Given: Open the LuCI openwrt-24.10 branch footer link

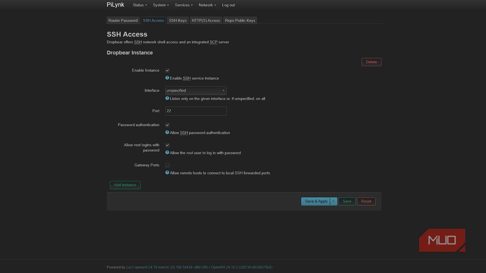Looking at the screenshot, I should coord(167,267).
